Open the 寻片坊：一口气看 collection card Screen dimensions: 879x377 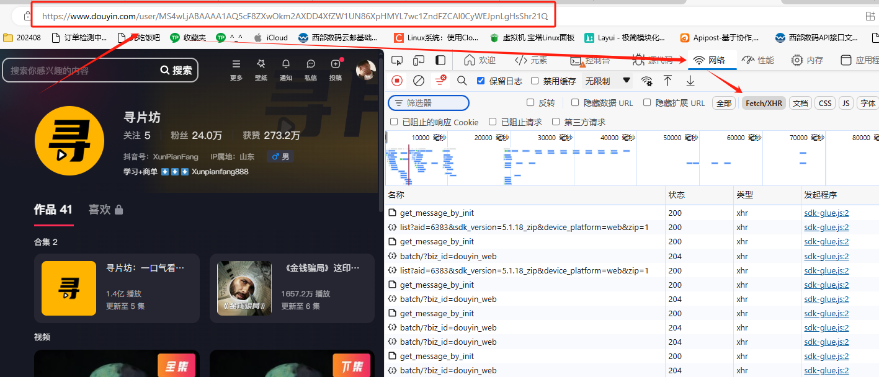point(117,288)
